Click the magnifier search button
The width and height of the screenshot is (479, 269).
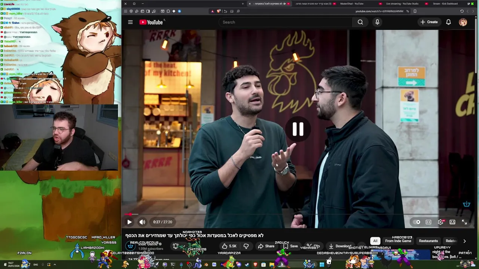coord(360,22)
